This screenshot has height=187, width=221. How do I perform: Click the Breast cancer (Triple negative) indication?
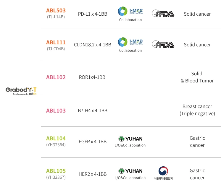tap(197, 110)
